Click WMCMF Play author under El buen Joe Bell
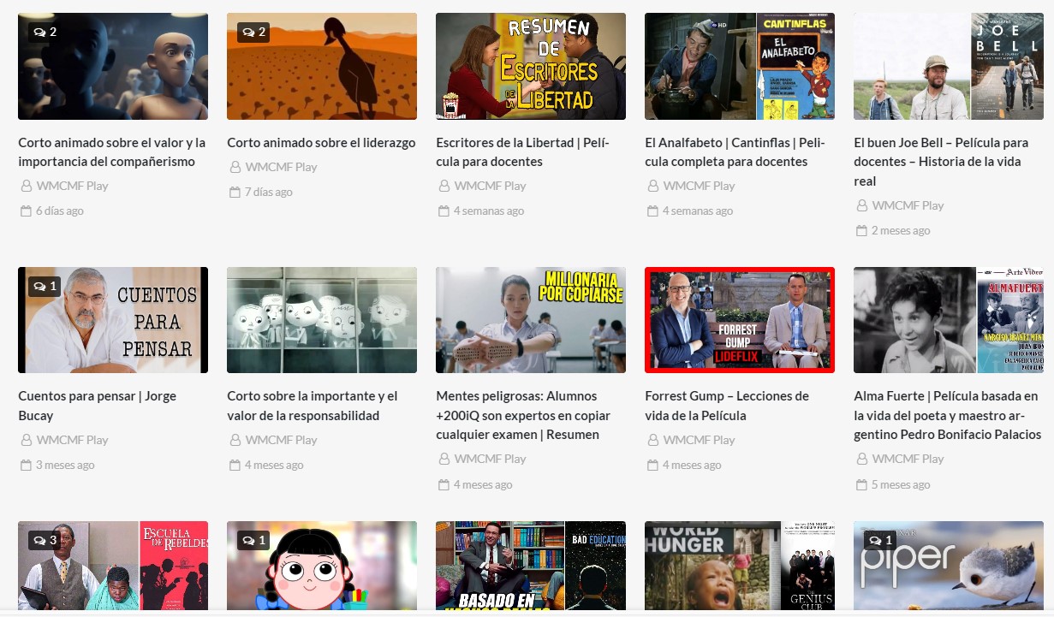 point(908,205)
